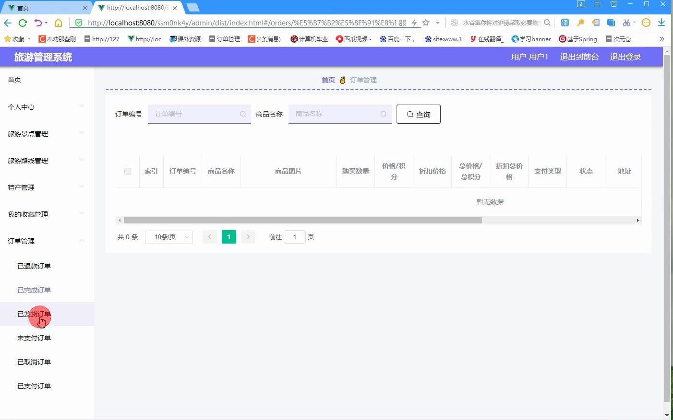
Task: Focus the 商品名称 input field
Action: click(340, 114)
